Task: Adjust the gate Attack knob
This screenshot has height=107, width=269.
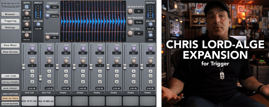Action: pyautogui.click(x=27, y=14)
